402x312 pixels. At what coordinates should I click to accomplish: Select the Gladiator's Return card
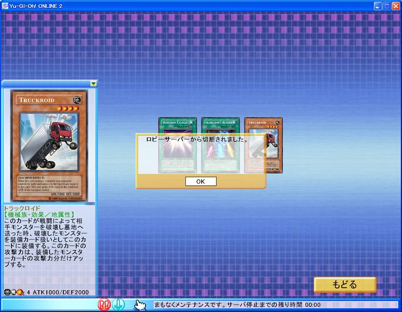[221, 145]
